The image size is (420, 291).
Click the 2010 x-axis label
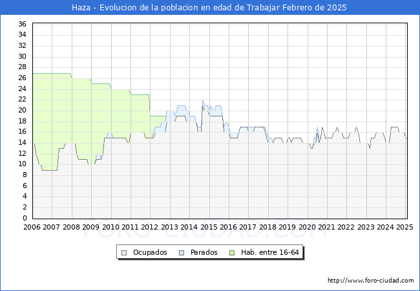coord(110,227)
